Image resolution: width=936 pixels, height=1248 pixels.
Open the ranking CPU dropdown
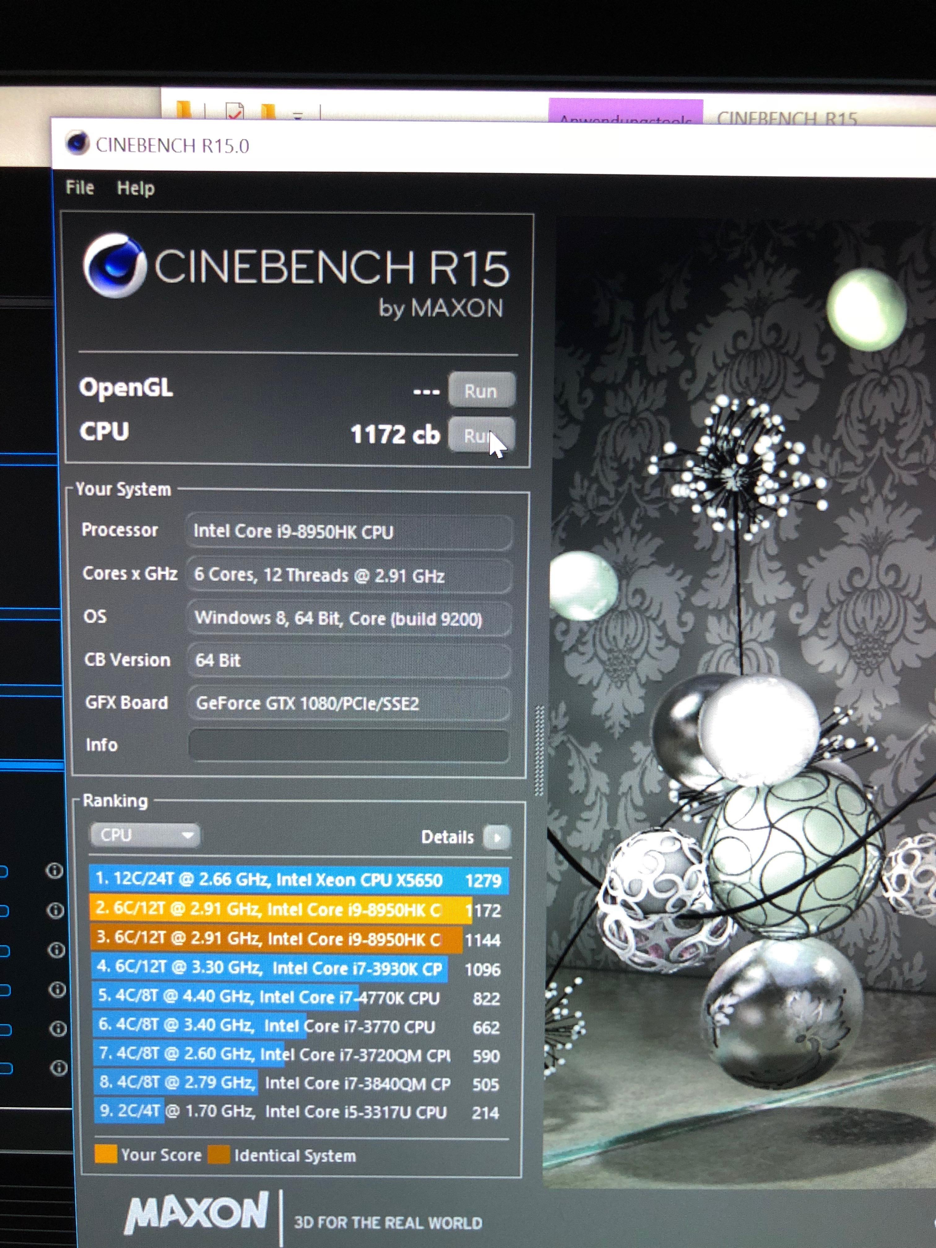click(x=145, y=835)
